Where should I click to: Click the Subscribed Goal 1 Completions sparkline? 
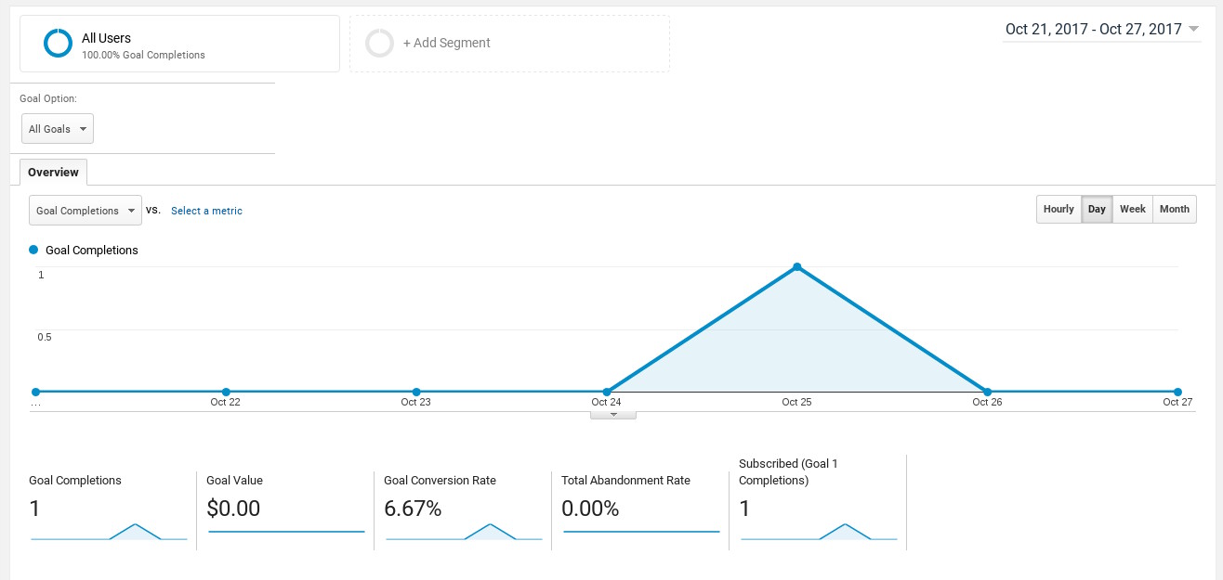pyautogui.click(x=819, y=531)
